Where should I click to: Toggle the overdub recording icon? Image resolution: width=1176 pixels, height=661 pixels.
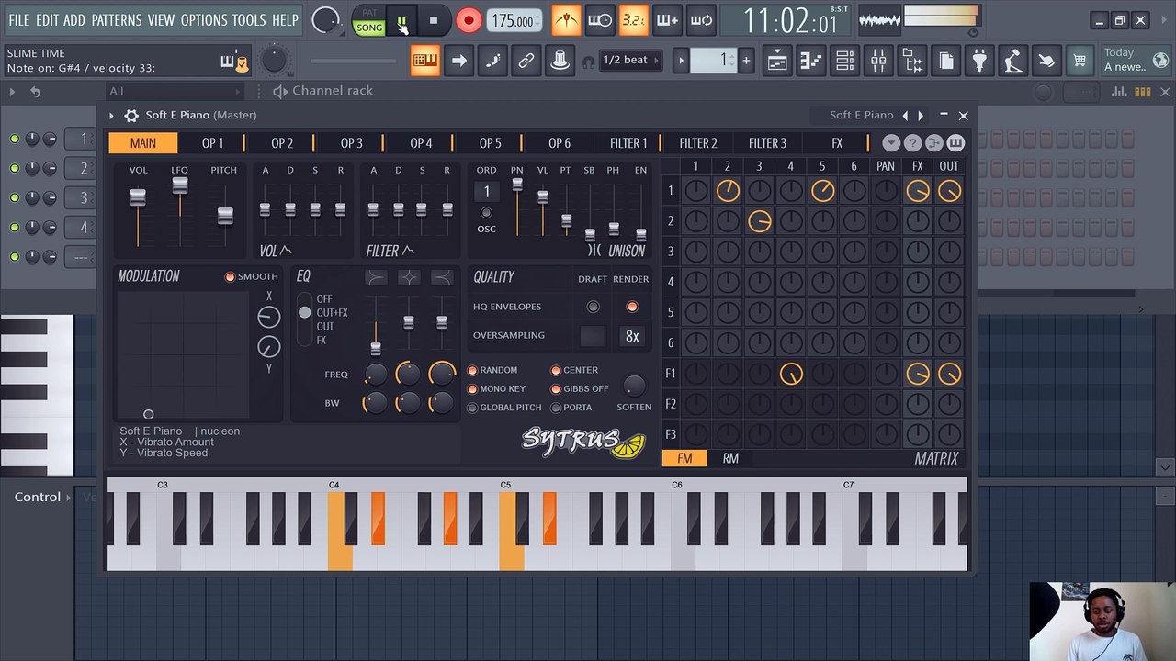(x=667, y=20)
